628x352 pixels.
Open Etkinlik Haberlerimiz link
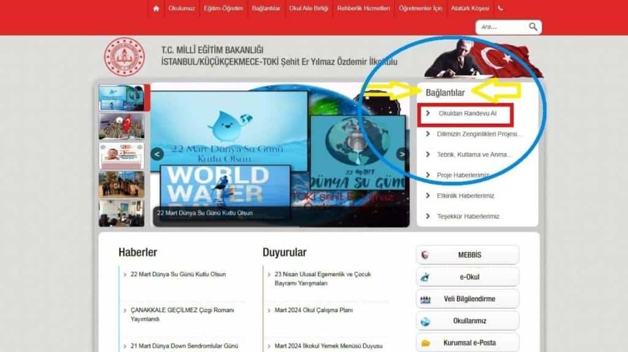point(465,196)
